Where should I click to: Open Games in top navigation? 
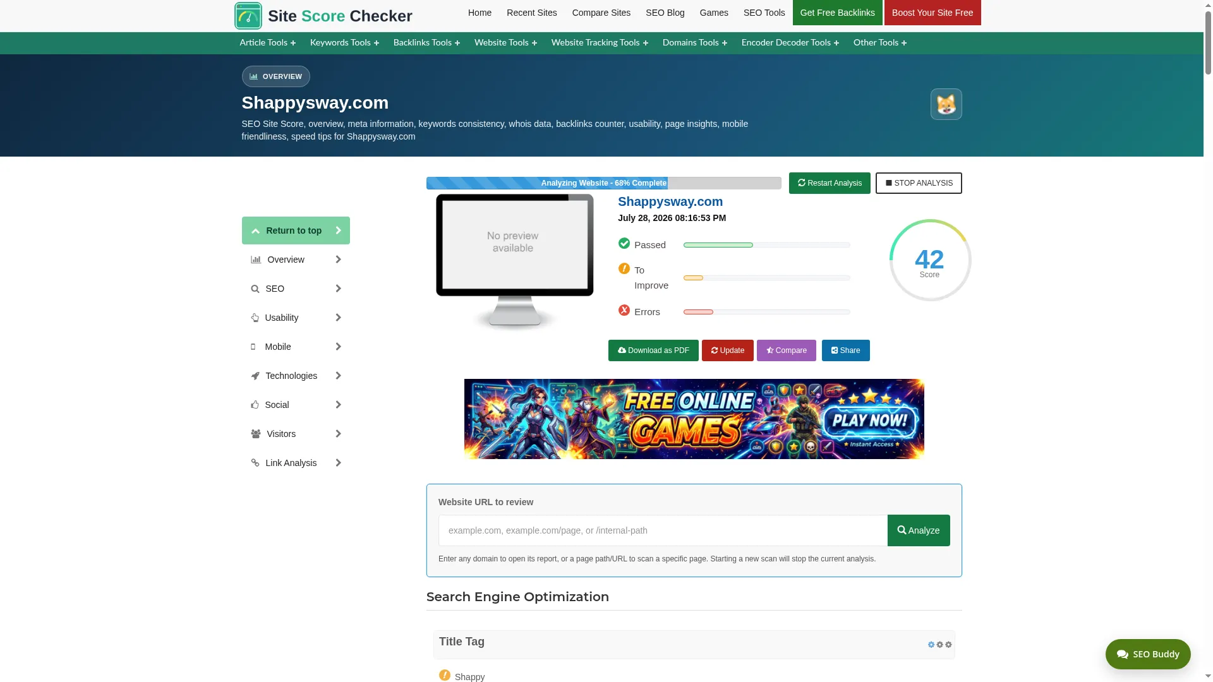pyautogui.click(x=714, y=13)
